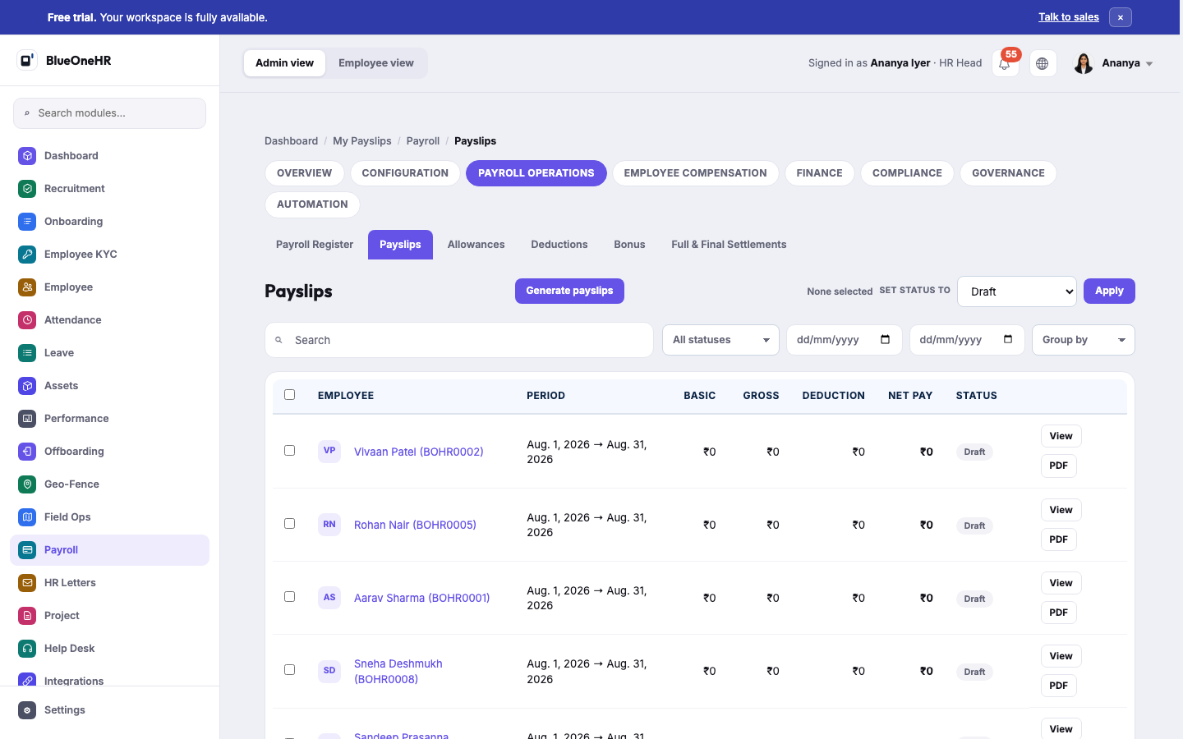This screenshot has width=1183, height=739.
Task: Check the Rohan Nair row checkbox
Action: click(x=289, y=524)
